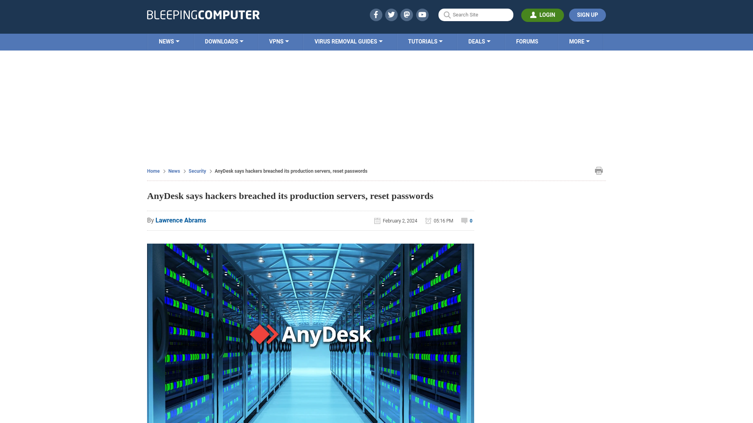
Task: Open the YouTube social icon link
Action: coord(422,14)
